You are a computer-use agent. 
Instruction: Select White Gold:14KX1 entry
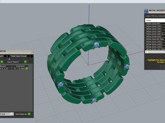click(155, 47)
